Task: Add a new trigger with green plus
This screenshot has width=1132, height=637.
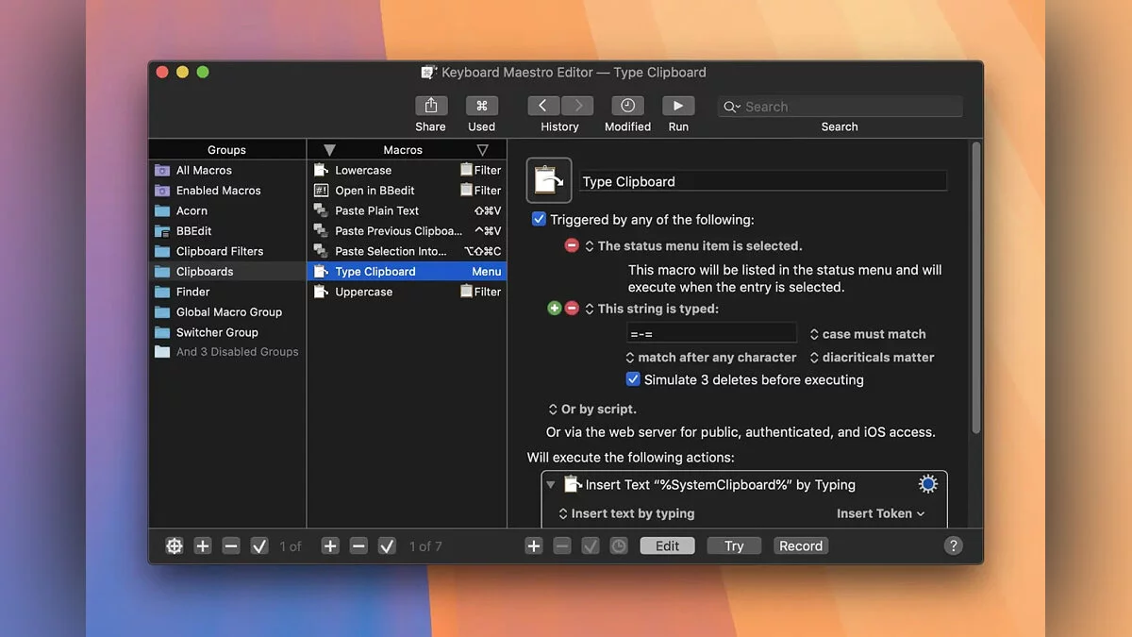Action: 555,309
